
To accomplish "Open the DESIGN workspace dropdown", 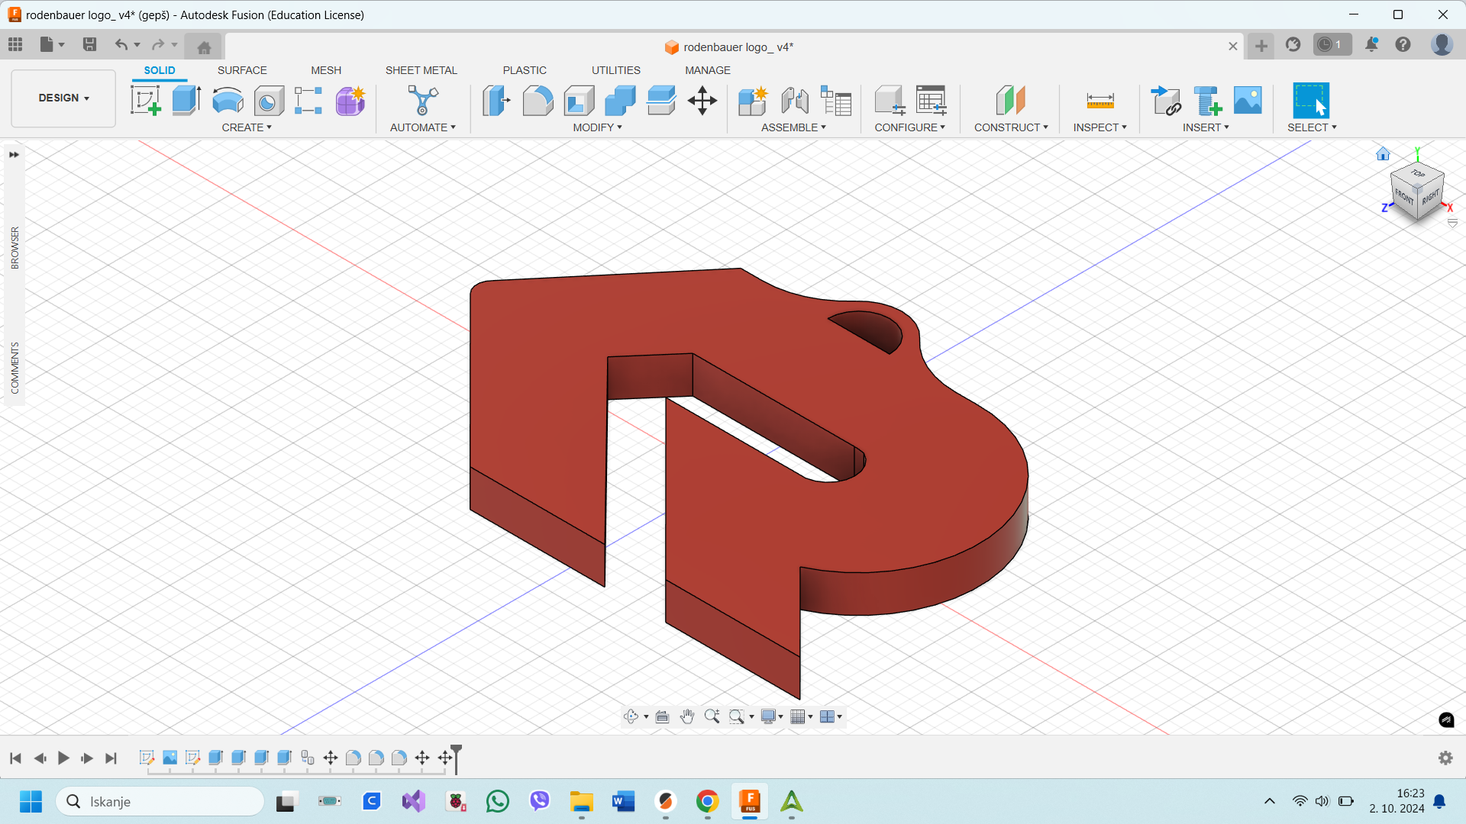I will 63,98.
